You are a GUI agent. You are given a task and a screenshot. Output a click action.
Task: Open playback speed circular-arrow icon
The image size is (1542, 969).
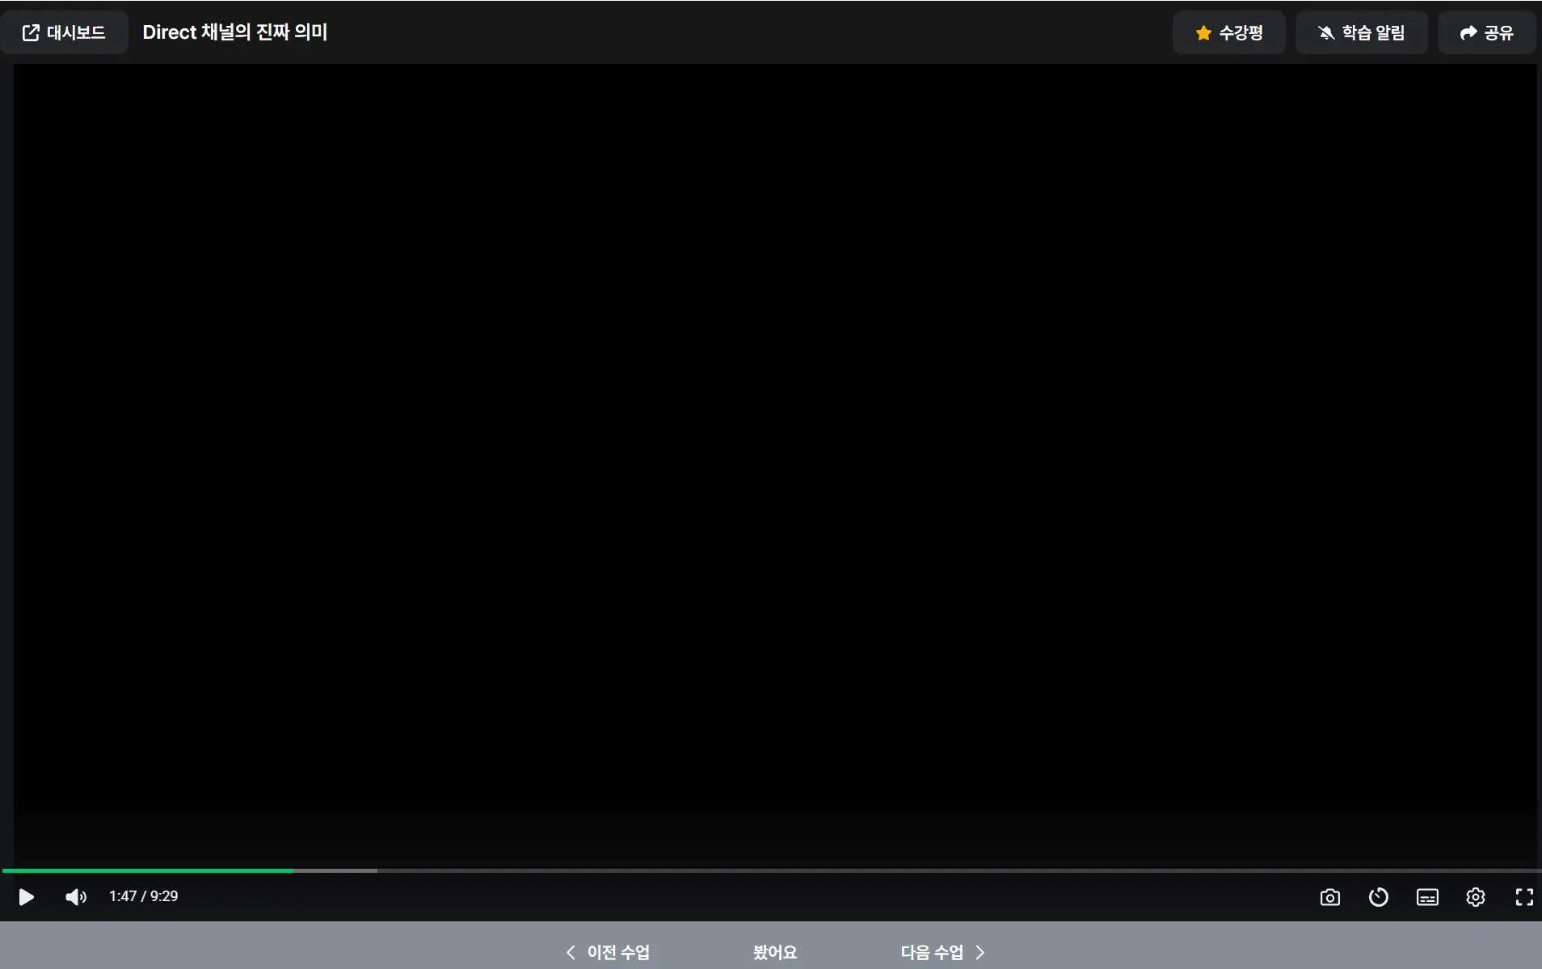tap(1378, 897)
